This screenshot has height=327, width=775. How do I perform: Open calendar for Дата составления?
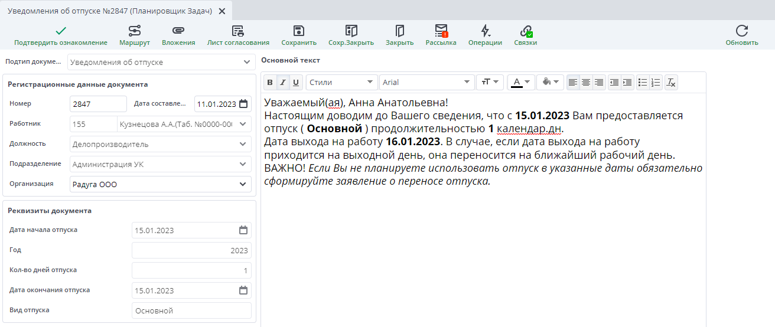243,104
